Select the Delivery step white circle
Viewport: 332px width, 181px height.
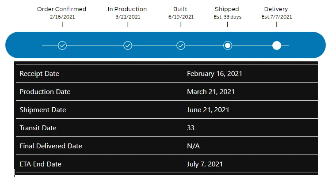(277, 45)
